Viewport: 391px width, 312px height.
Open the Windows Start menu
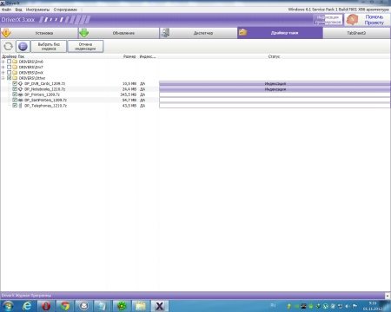pyautogui.click(x=8, y=306)
